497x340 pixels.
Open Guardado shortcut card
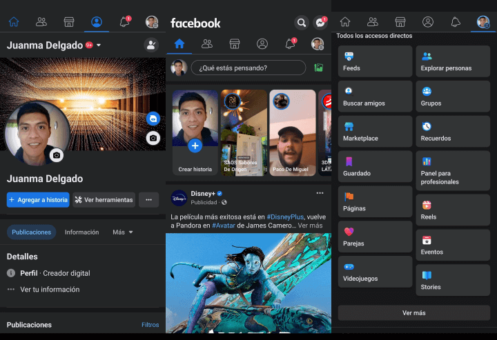click(375, 166)
